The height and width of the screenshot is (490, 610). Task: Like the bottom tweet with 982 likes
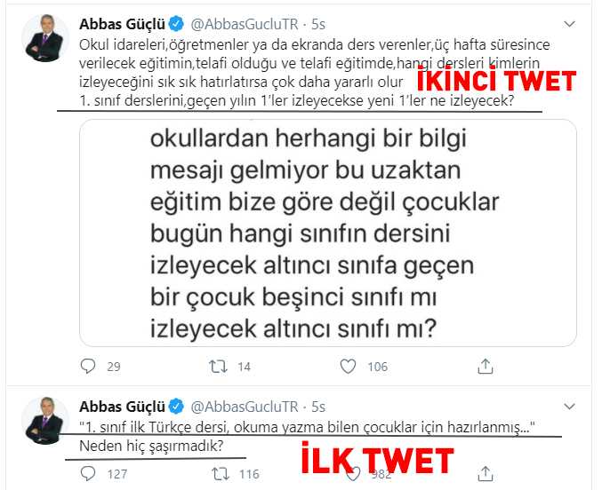point(353,474)
